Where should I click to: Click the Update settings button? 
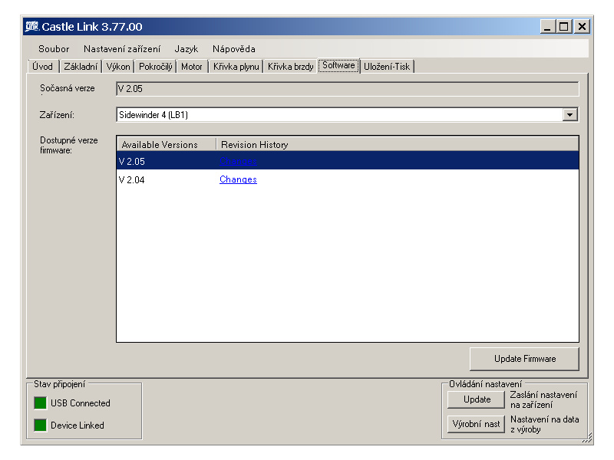coord(477,399)
